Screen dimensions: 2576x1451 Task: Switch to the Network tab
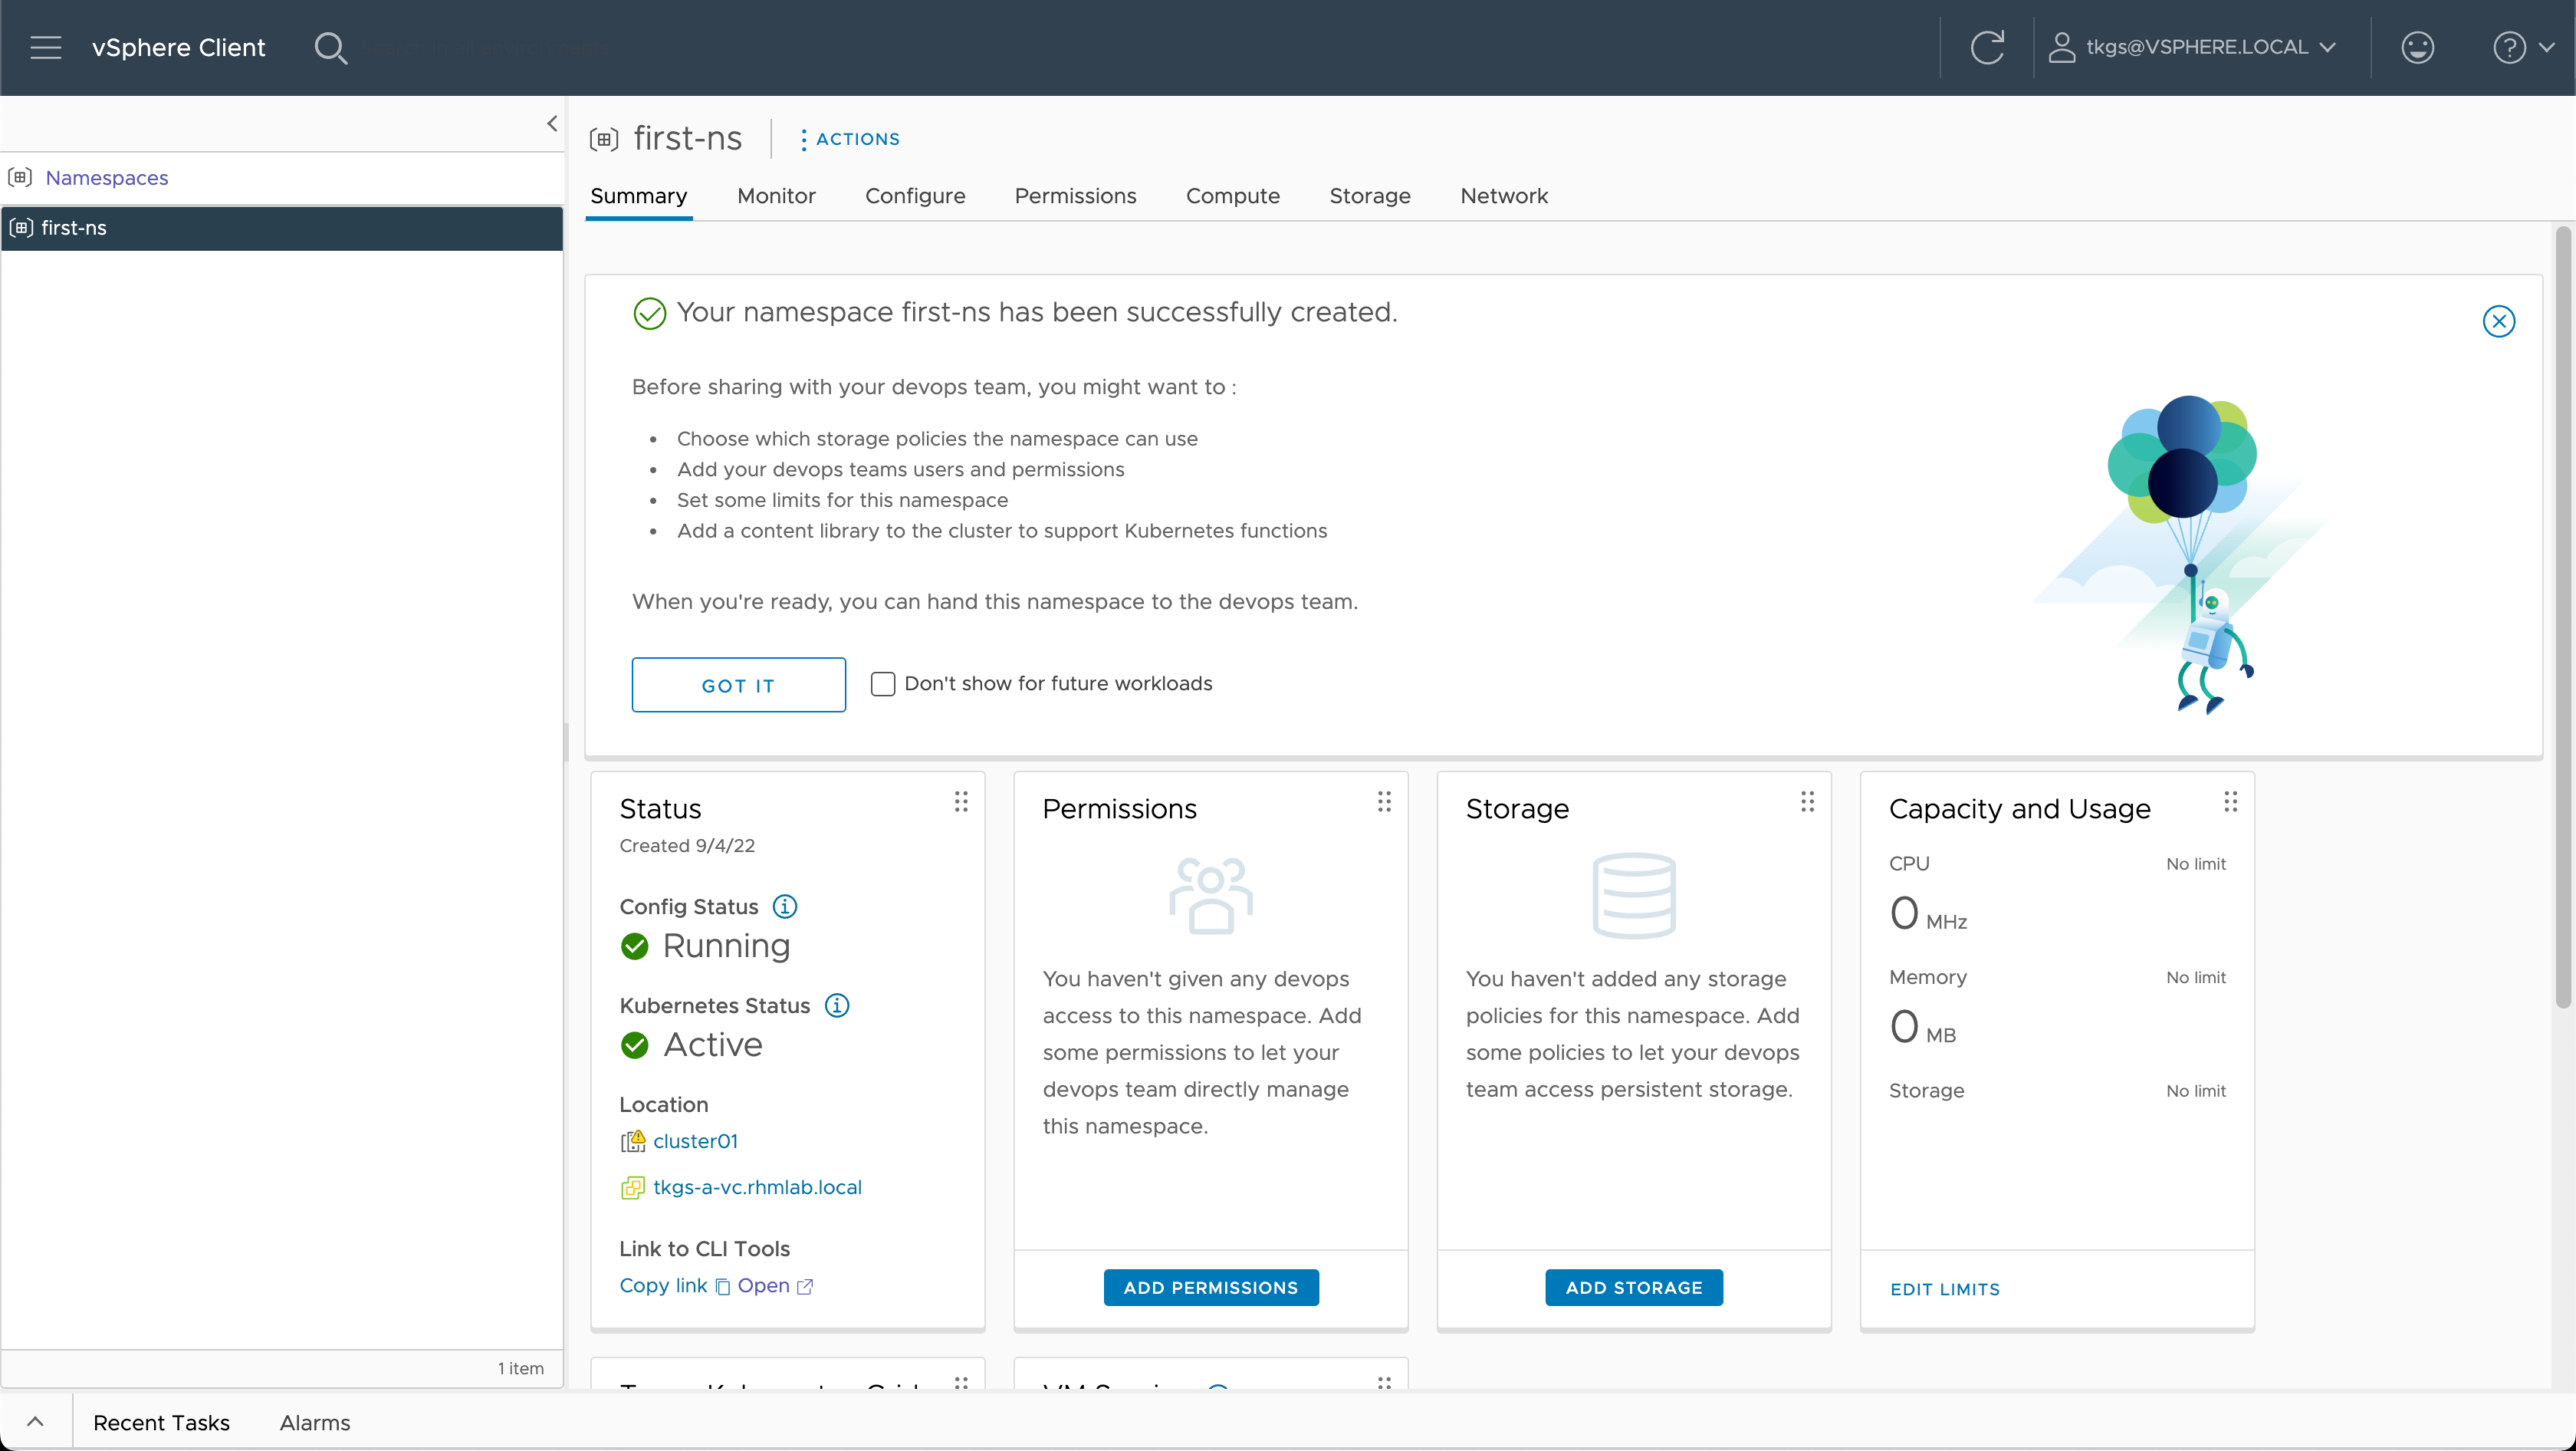(x=1503, y=196)
